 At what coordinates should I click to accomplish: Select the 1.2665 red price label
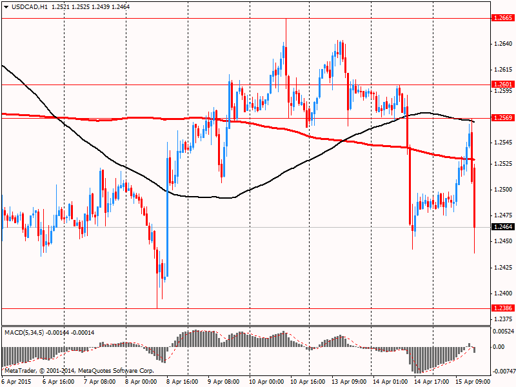click(502, 18)
